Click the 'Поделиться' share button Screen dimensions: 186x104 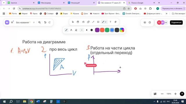[176, 23]
